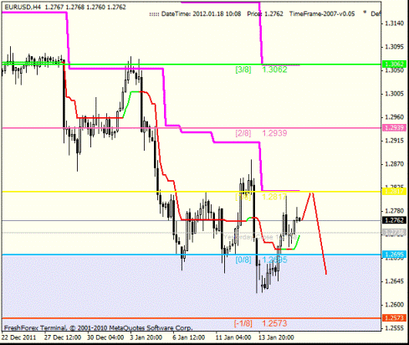409x345 pixels.
Task: Click the [1/8] 1.2817 level label
Action: click(261, 197)
